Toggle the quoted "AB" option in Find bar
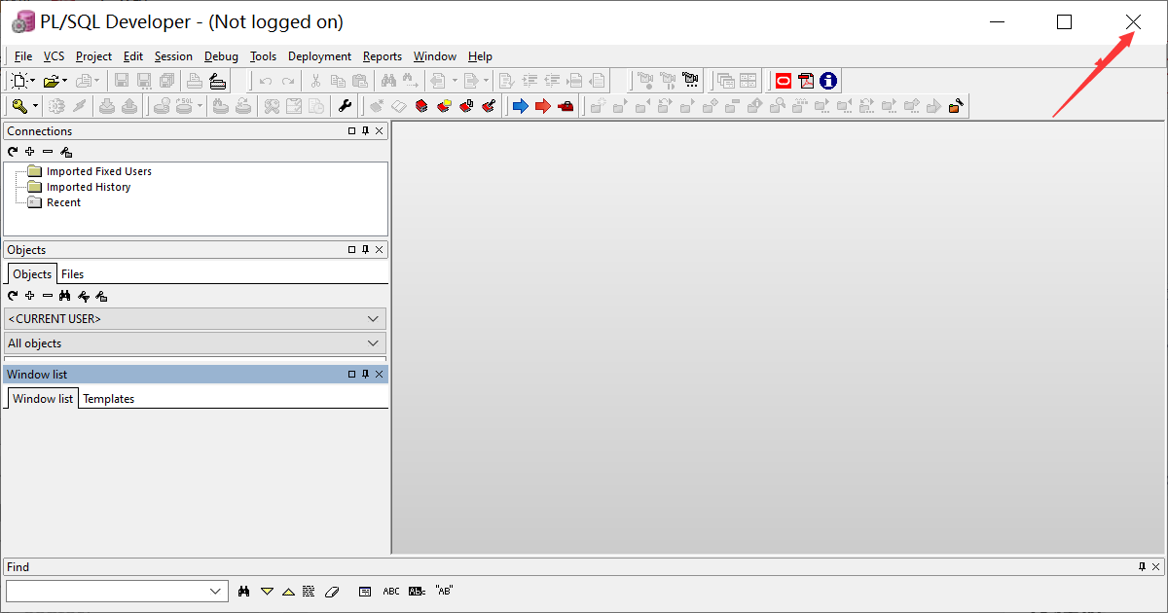The height and width of the screenshot is (613, 1168). [444, 591]
